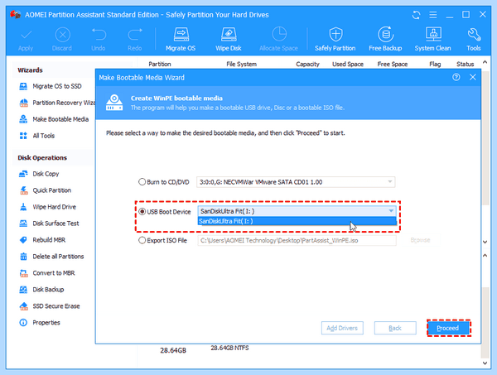
Task: Select the USB Boot Device radio option
Action: 142,212
